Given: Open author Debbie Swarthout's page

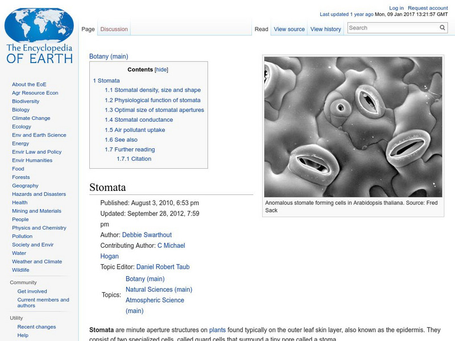Looking at the screenshot, I should tap(147, 235).
